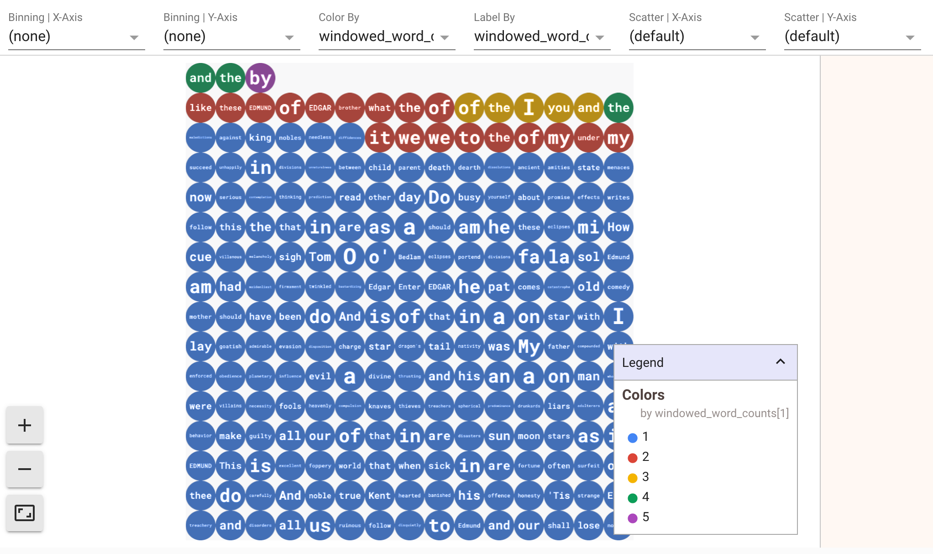Screen dimensions: 933x554
Task: Click the zoom out (-) button
Action: pos(25,469)
